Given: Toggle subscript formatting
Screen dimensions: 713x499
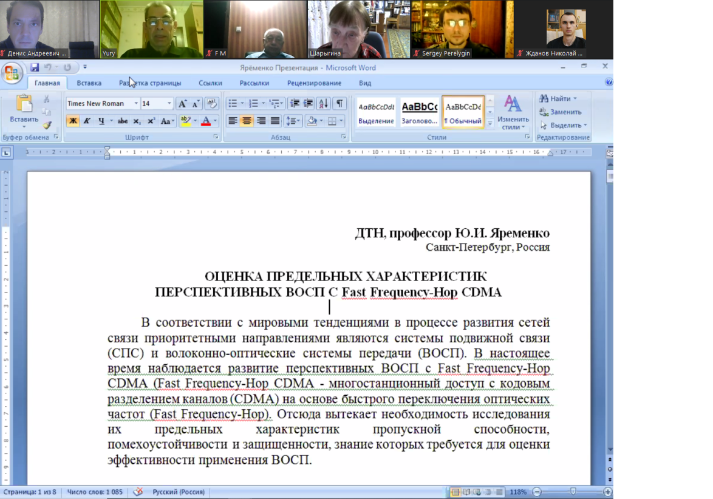Looking at the screenshot, I should [137, 121].
